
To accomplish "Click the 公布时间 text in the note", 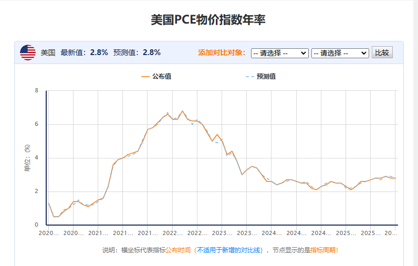I will [178, 250].
